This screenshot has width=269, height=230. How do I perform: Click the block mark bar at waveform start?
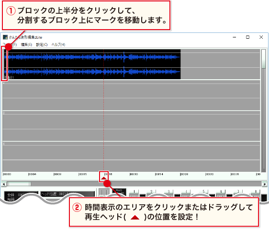pos(5,64)
